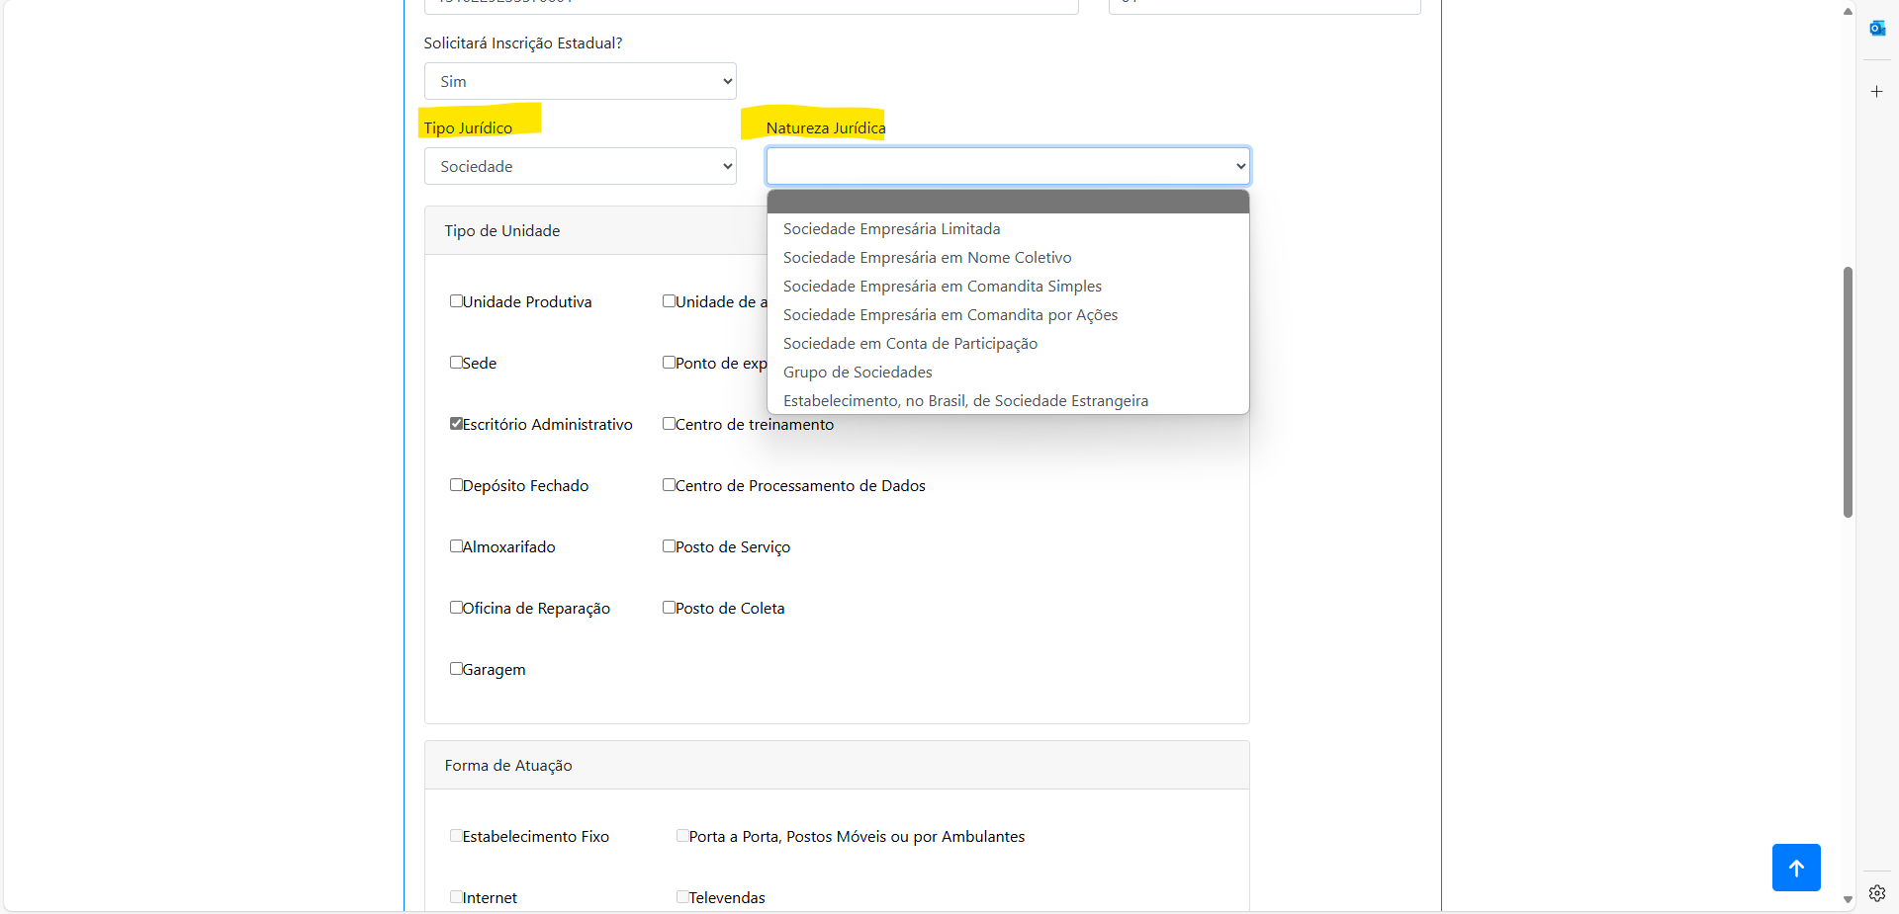
Task: Check the Almoxarifado checkbox
Action: [456, 546]
